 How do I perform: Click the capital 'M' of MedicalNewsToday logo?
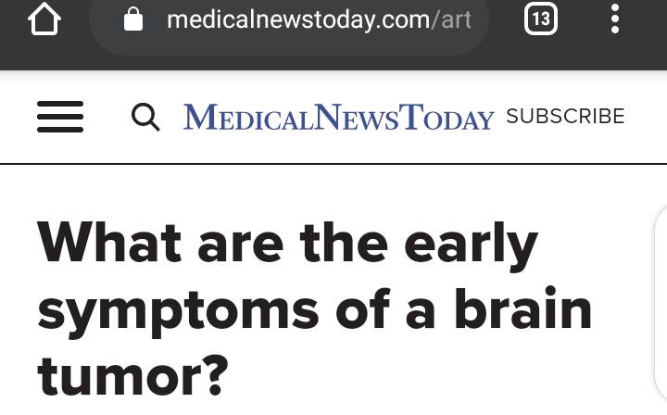tap(200, 117)
